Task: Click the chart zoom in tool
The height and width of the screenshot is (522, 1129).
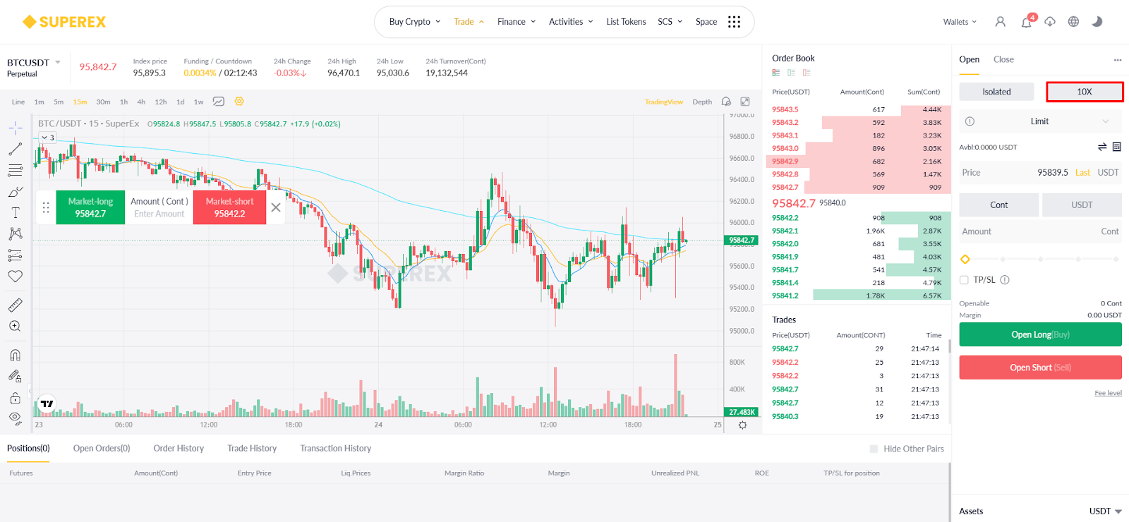Action: (15, 326)
